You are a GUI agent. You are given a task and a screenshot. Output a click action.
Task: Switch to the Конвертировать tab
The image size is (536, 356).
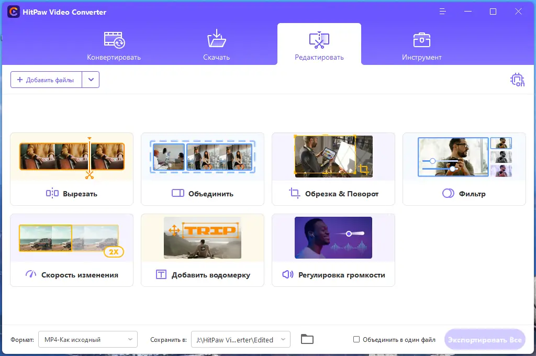click(x=115, y=44)
